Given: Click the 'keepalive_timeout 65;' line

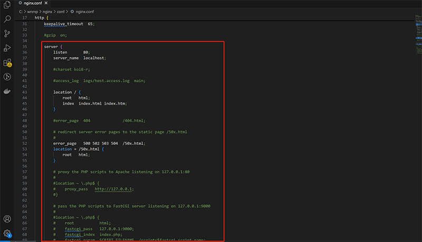Looking at the screenshot, I should [x=69, y=24].
